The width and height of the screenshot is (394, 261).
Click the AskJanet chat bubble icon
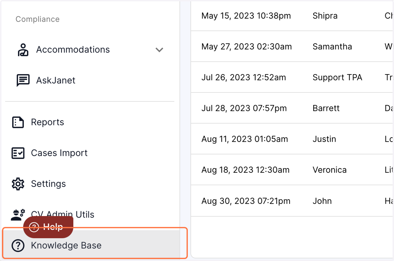coord(23,80)
